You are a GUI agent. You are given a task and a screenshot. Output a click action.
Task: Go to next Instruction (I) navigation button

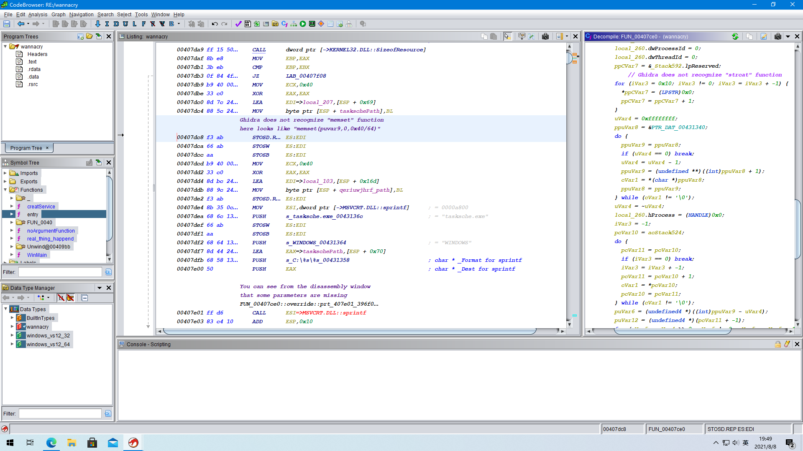coord(107,24)
